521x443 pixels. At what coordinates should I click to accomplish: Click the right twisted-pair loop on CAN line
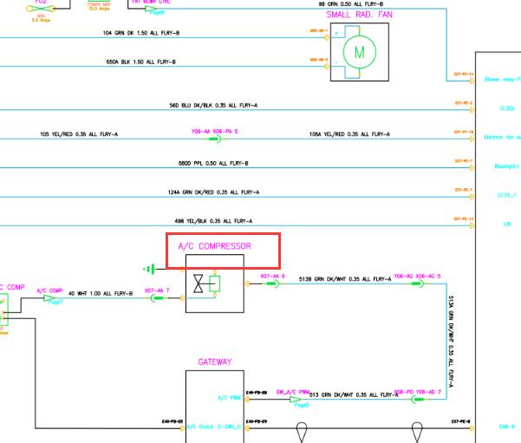pyautogui.click(x=417, y=432)
